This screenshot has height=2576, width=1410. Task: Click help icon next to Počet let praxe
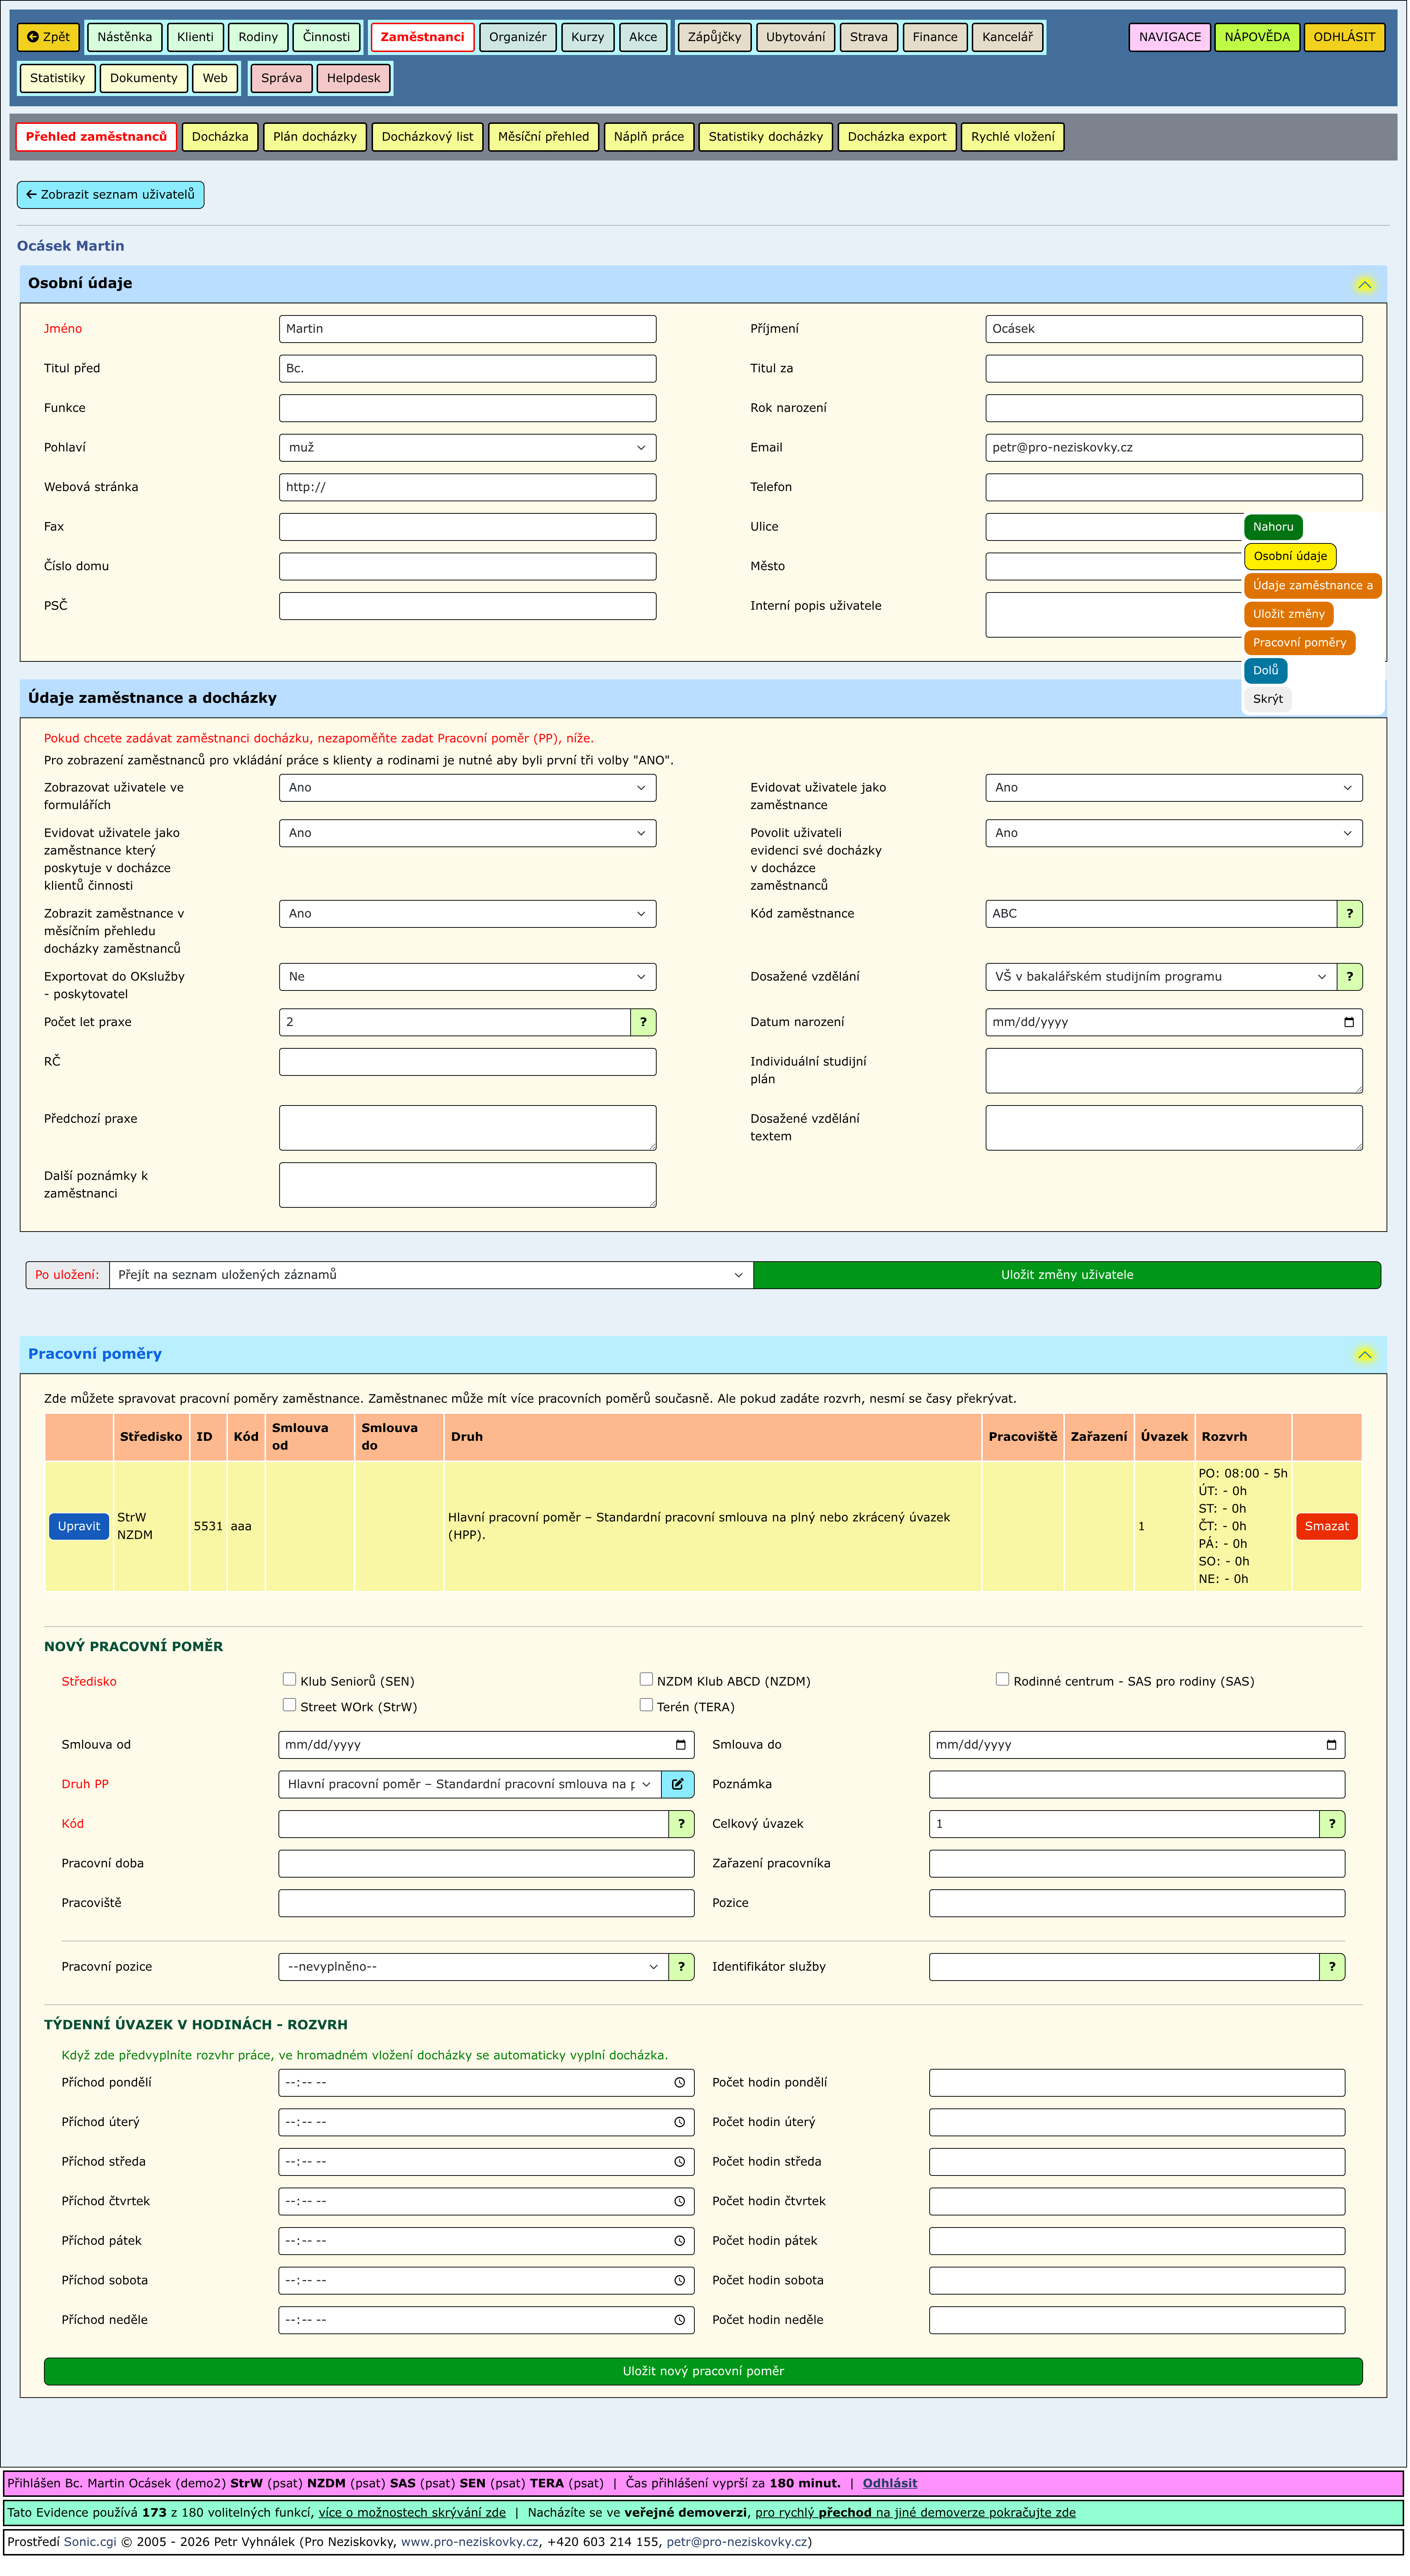(x=643, y=1022)
